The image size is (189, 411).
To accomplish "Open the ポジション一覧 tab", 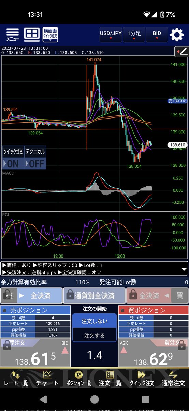I will pos(78,378).
